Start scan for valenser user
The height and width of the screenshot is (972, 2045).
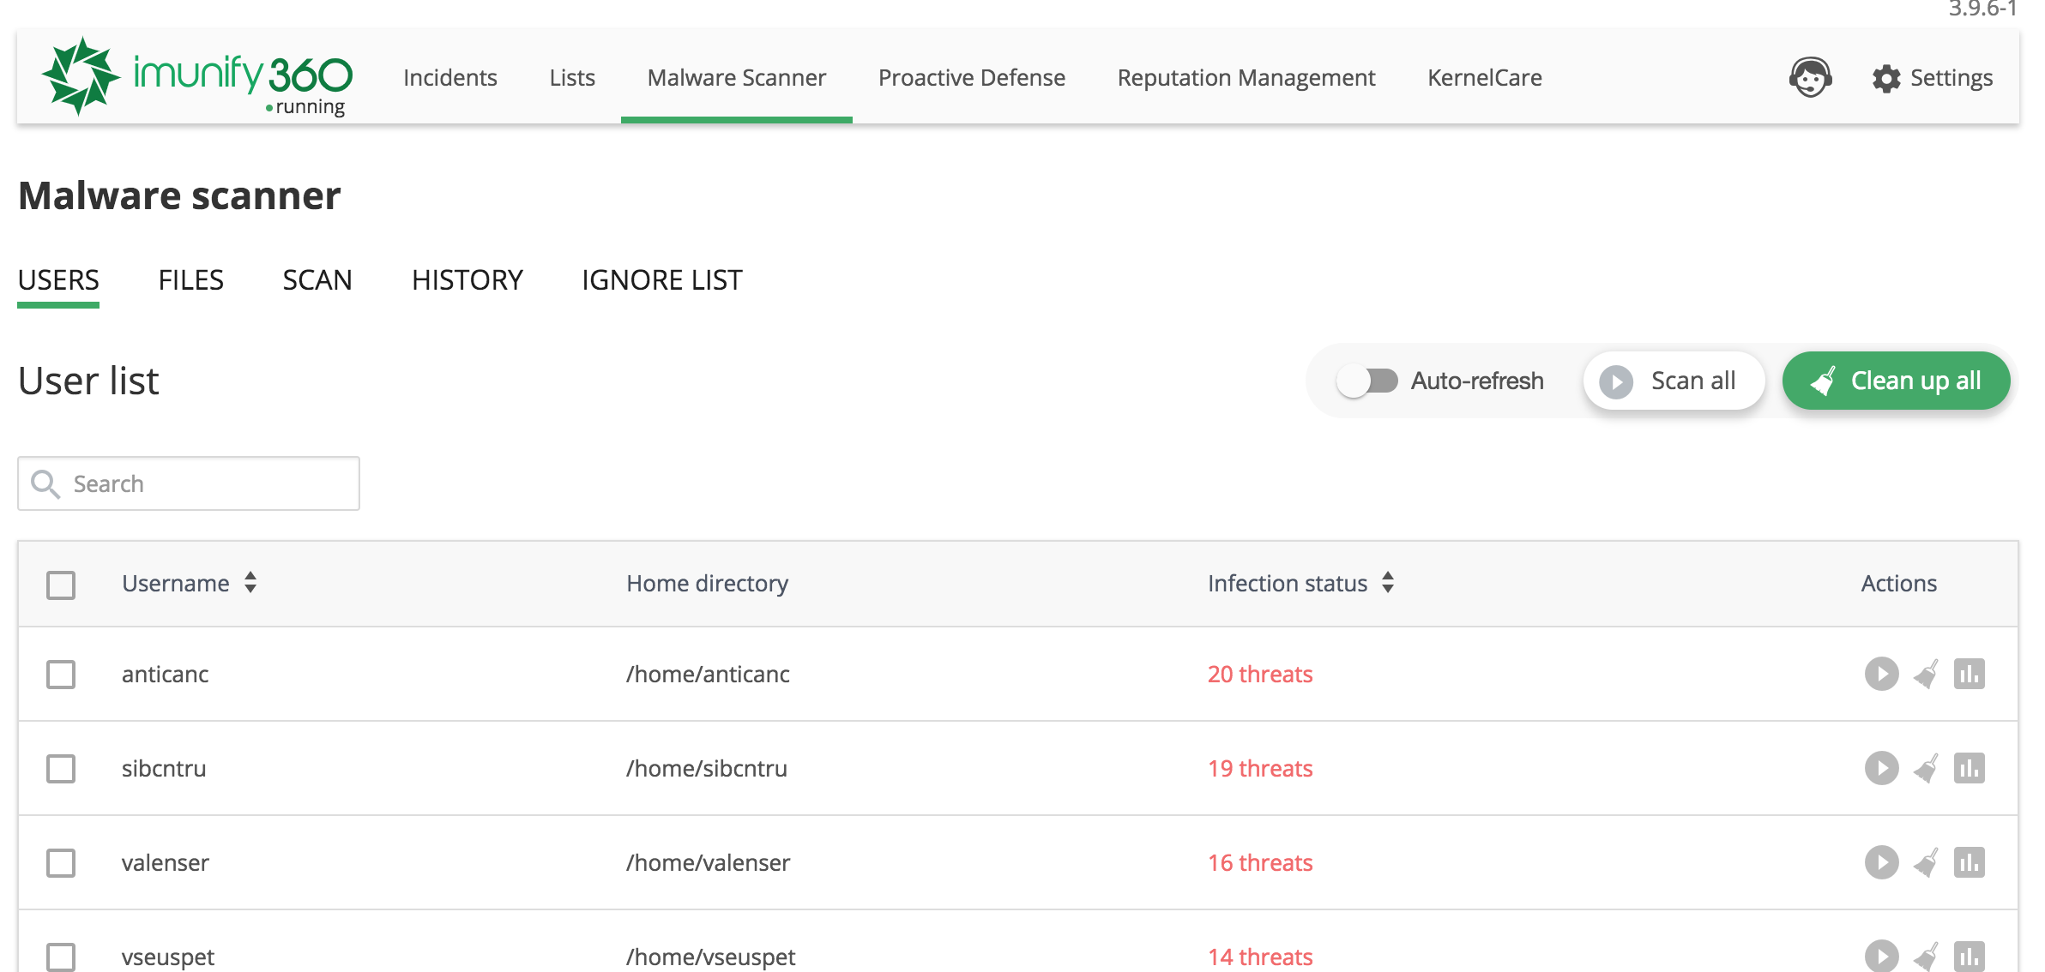tap(1881, 862)
